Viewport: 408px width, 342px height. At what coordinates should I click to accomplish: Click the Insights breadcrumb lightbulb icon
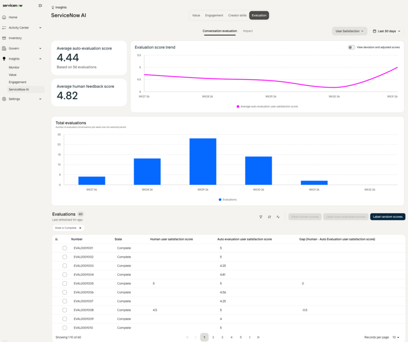(53, 8)
